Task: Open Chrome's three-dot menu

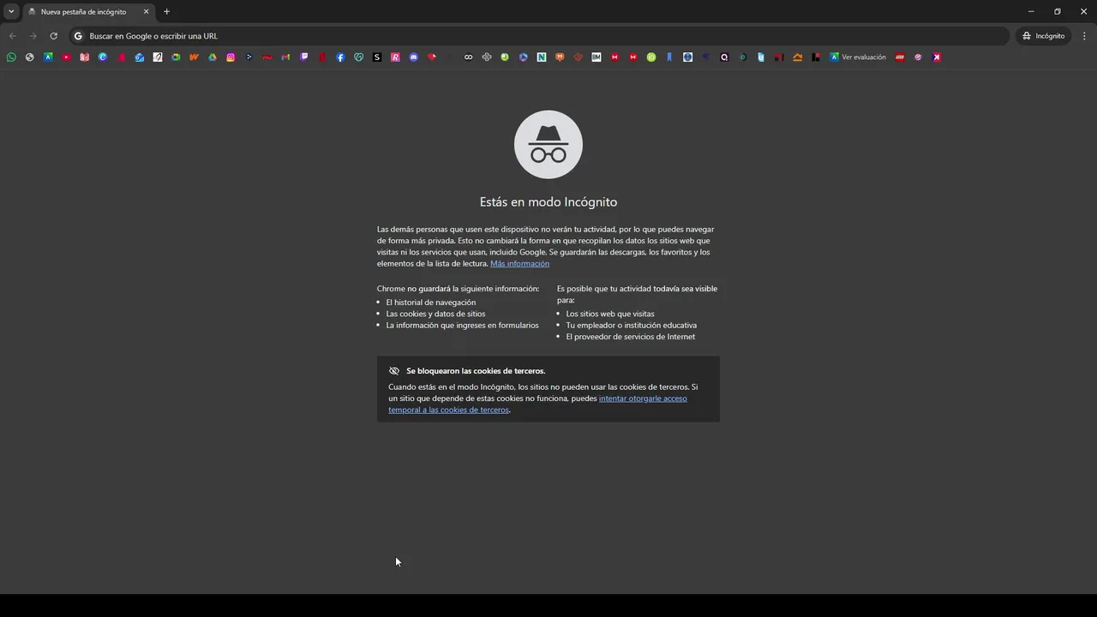Action: 1085,36
